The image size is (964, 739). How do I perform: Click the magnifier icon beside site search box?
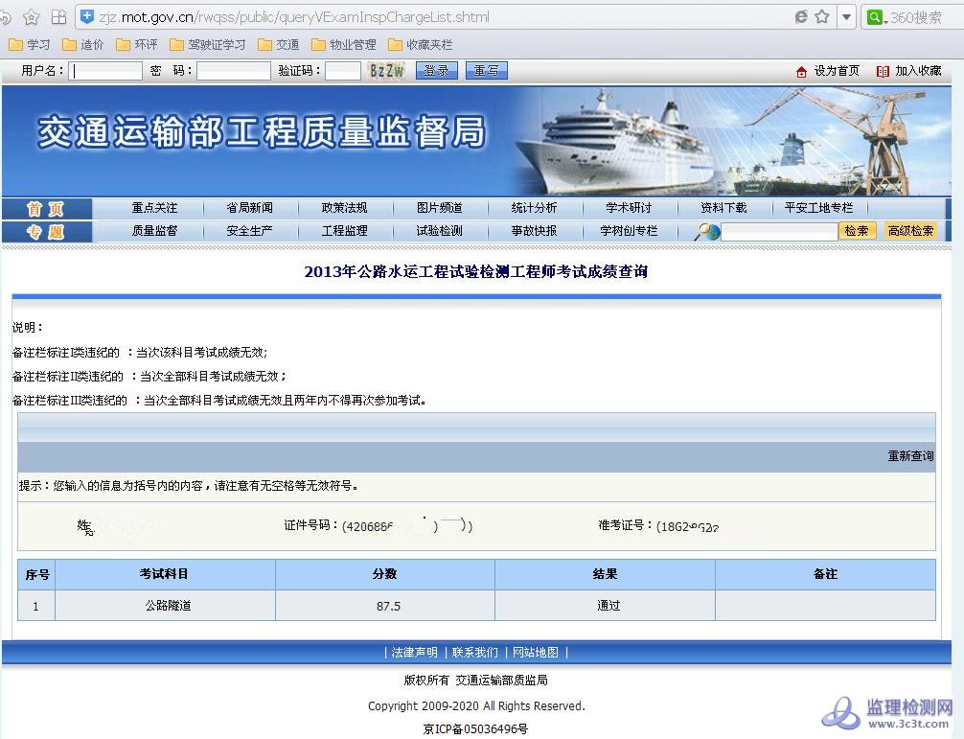coord(707,231)
